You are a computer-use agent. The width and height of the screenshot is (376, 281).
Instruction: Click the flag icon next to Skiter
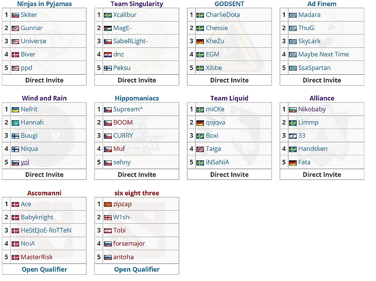pyautogui.click(x=15, y=15)
